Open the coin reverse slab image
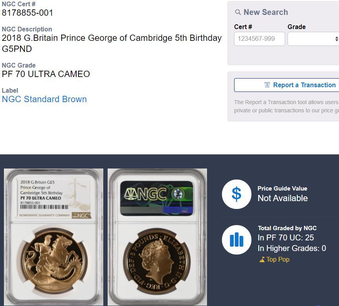 pos(157,237)
